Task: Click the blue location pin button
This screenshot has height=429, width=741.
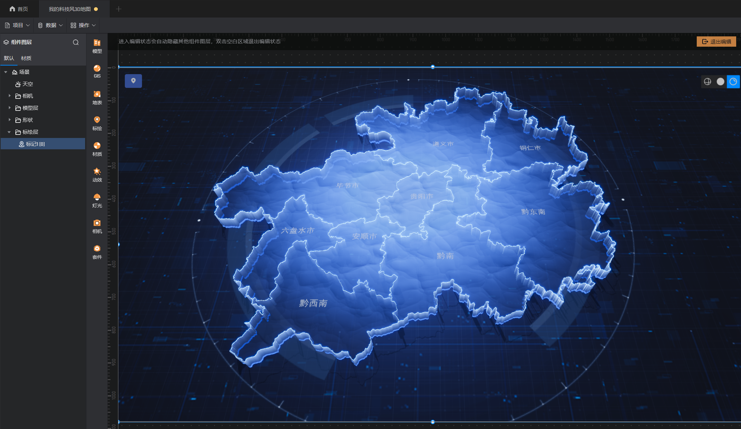Action: click(x=133, y=81)
